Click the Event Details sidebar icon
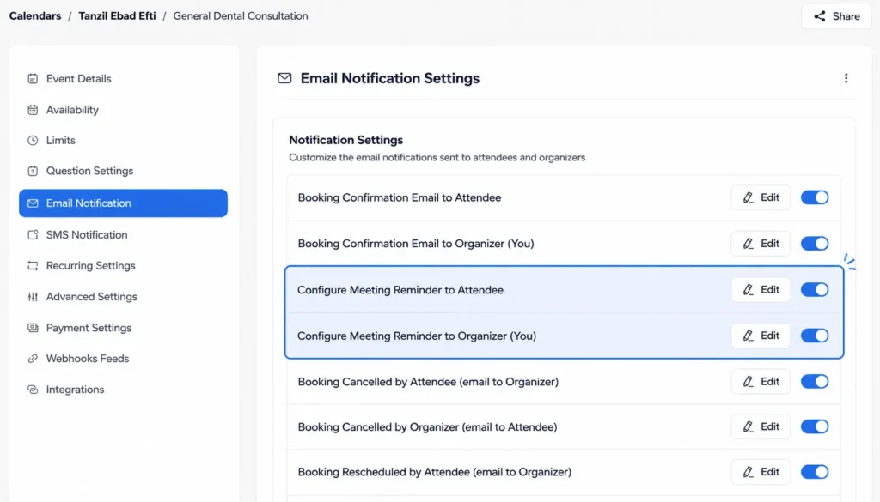Viewport: 880px width, 502px height. [33, 78]
